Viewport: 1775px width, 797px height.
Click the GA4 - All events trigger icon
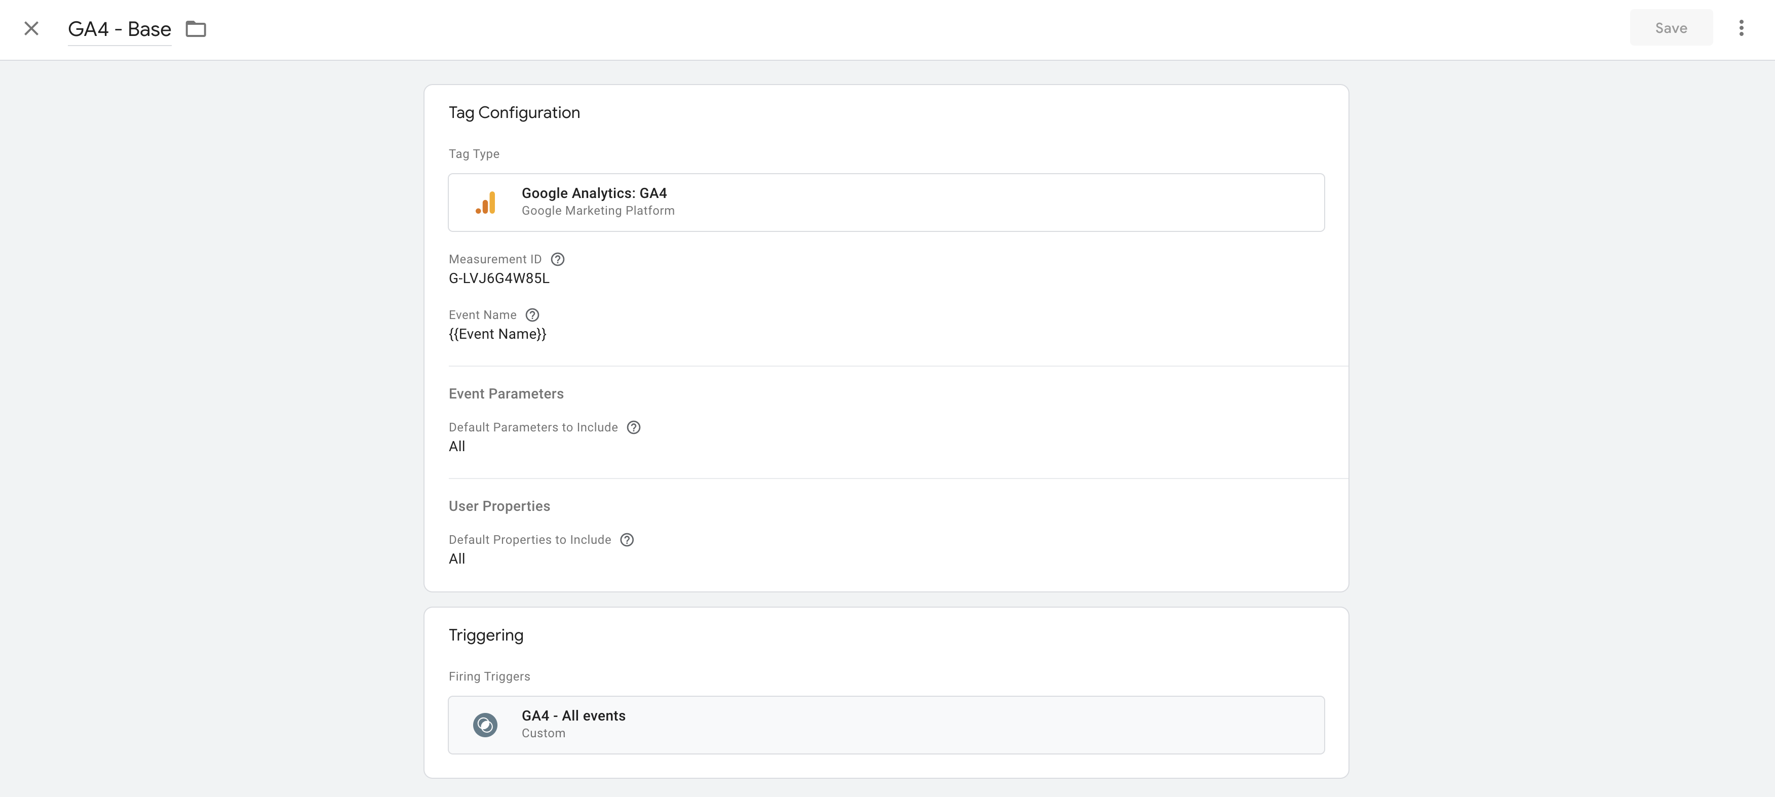point(485,725)
